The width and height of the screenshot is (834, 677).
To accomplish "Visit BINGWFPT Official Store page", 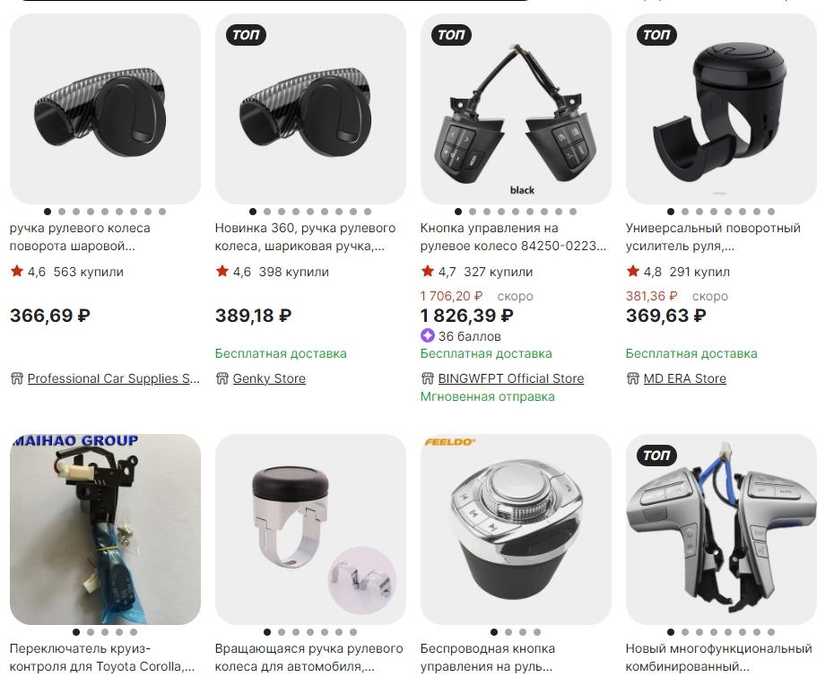I will point(510,378).
